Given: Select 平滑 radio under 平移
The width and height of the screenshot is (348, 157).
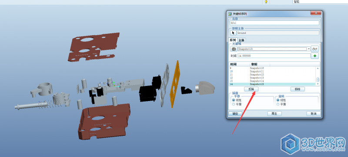Looking at the screenshot, I should 234,104.
